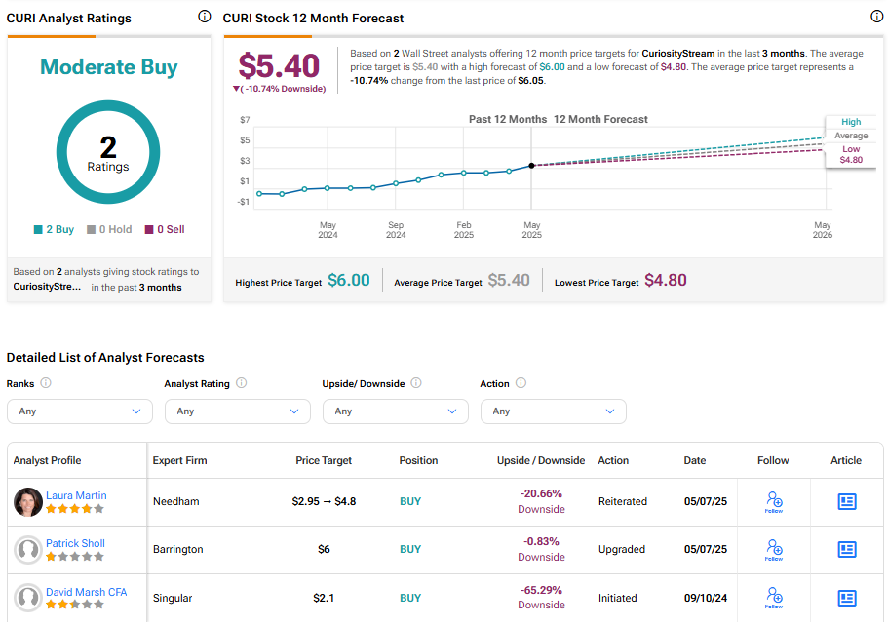Click the Position column header
This screenshot has width=888, height=627.
click(x=418, y=460)
